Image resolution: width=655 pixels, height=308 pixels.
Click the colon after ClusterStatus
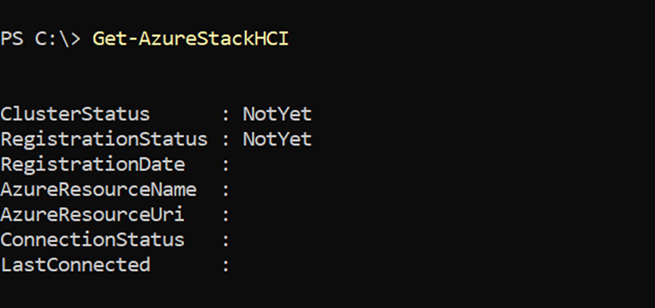(x=226, y=115)
